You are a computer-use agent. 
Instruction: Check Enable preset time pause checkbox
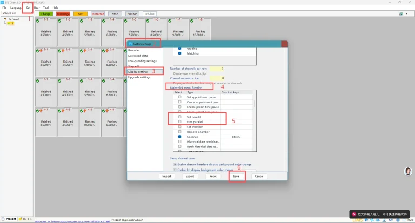click(x=180, y=107)
